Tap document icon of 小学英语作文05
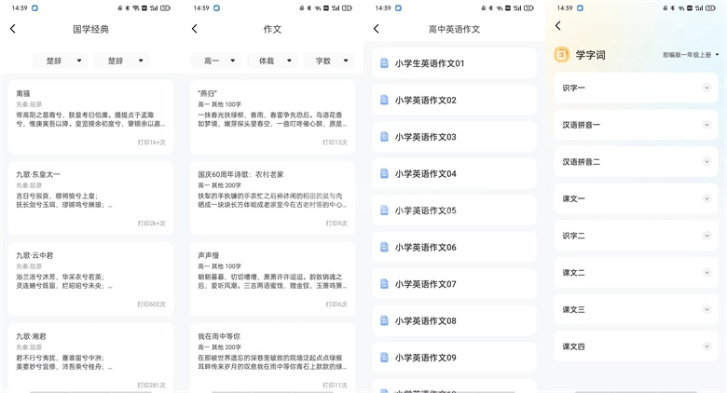Image resolution: width=727 pixels, height=393 pixels. 384,210
